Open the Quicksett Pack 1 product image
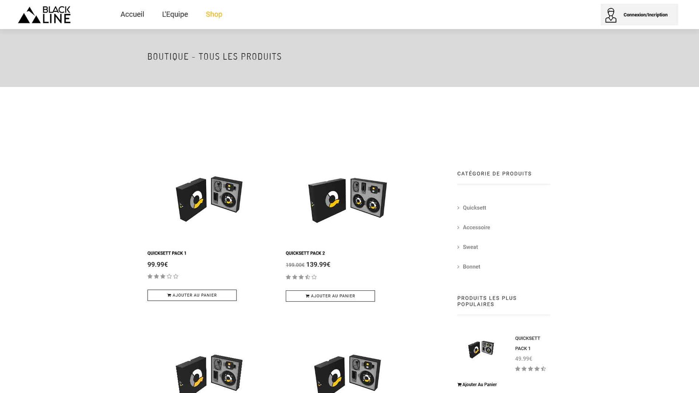Viewport: 699px width, 393px height. [209, 199]
